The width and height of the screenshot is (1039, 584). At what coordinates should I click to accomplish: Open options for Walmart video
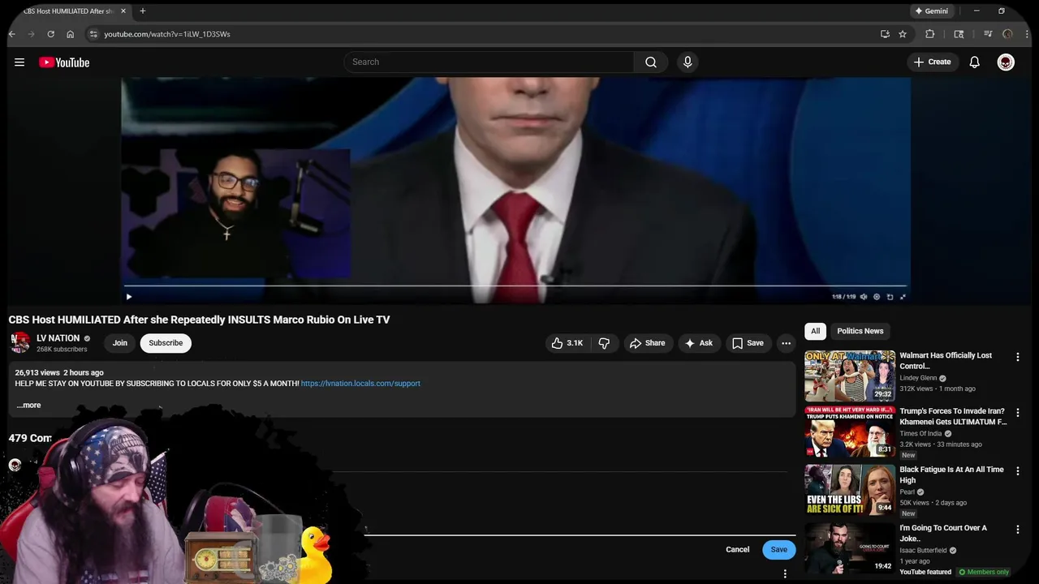1017,357
